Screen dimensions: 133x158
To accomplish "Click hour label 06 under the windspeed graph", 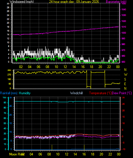I will 39,67.
